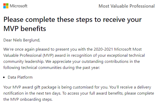Click the 'Please complete these steps' heading line
Image resolution: width=156 pixels, height=103 pixels.
73,20
